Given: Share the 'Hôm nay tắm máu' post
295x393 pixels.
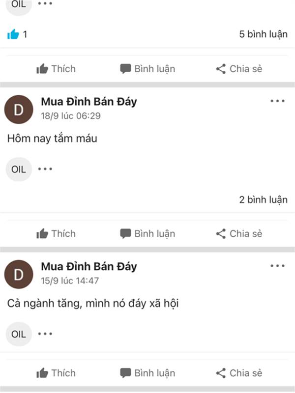Looking at the screenshot, I should coord(239,234).
